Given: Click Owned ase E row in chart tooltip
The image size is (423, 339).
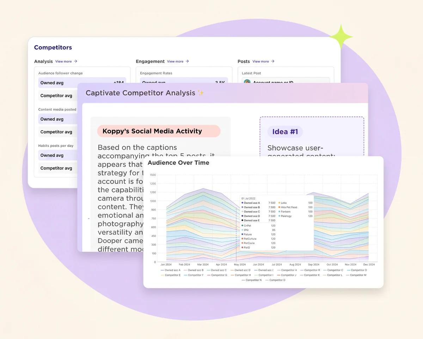Looking at the screenshot, I should (258, 220).
